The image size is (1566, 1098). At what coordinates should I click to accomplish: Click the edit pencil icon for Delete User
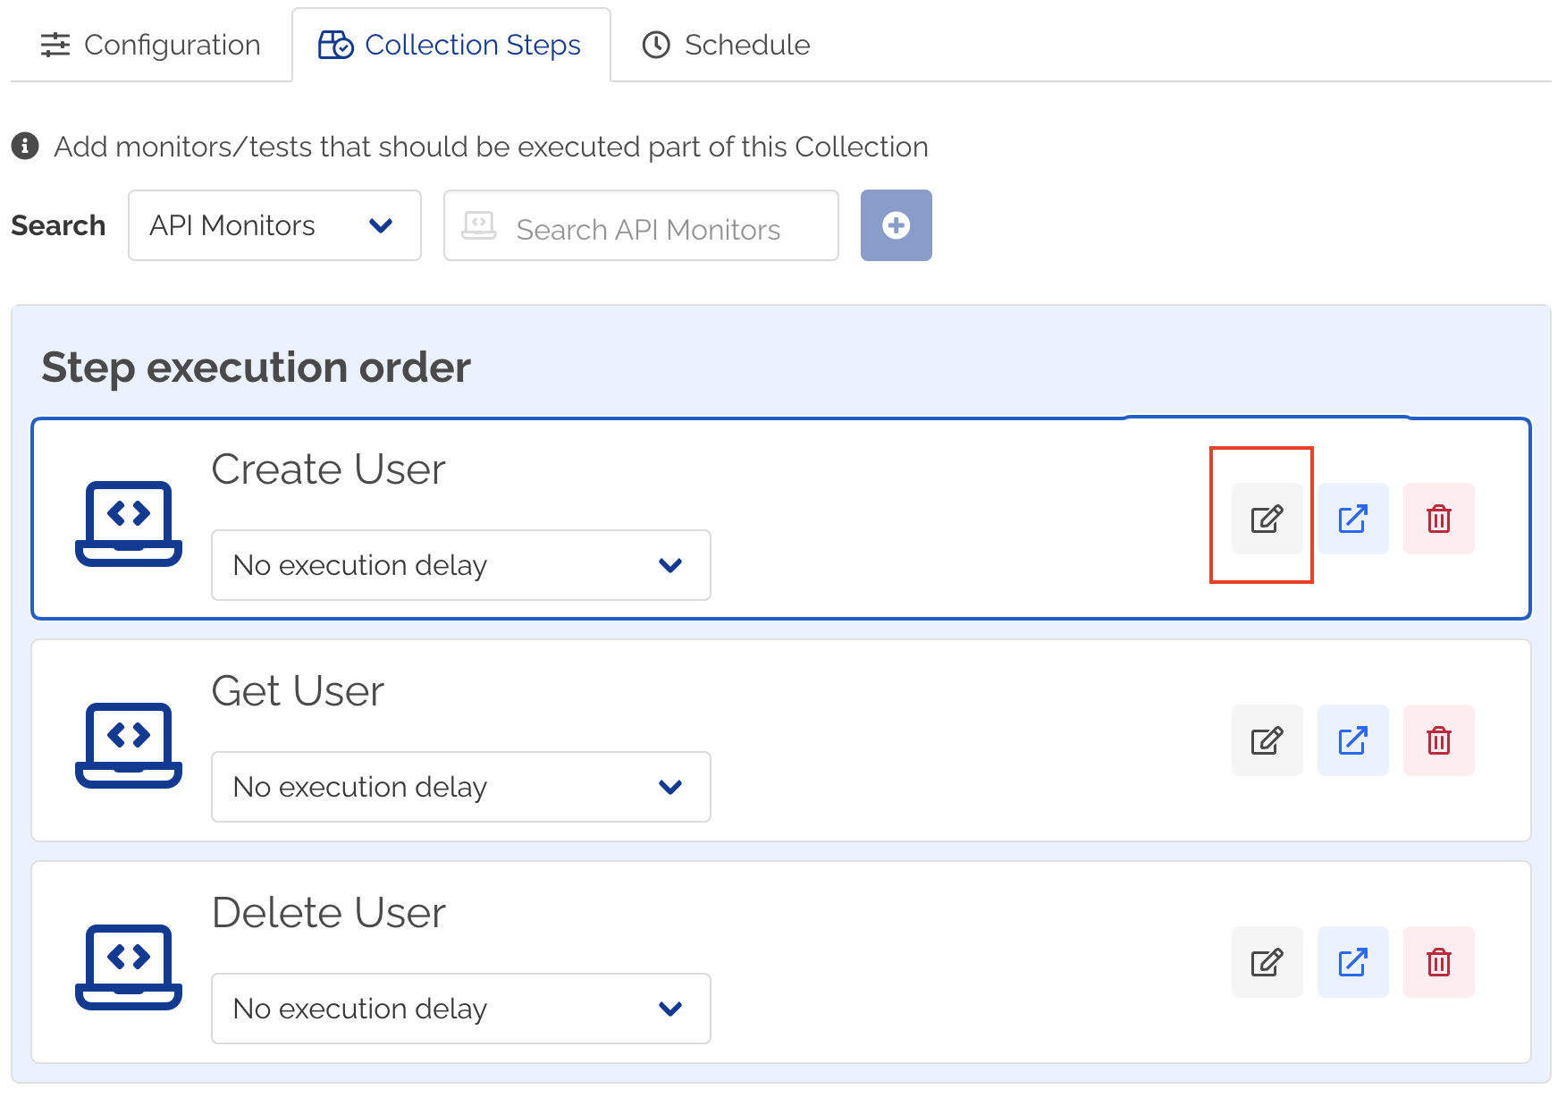pyautogui.click(x=1267, y=962)
